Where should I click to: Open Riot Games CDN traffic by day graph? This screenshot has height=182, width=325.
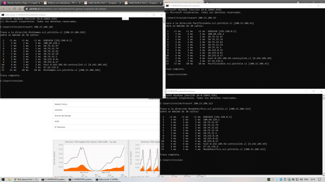[x=91, y=159]
